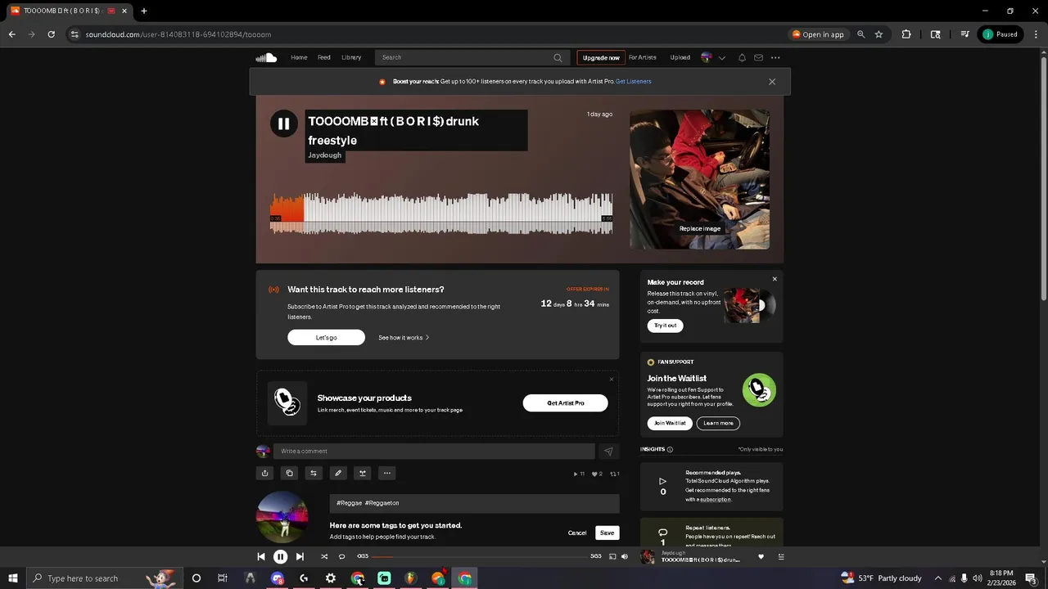Share the track using the share icon

[264, 473]
